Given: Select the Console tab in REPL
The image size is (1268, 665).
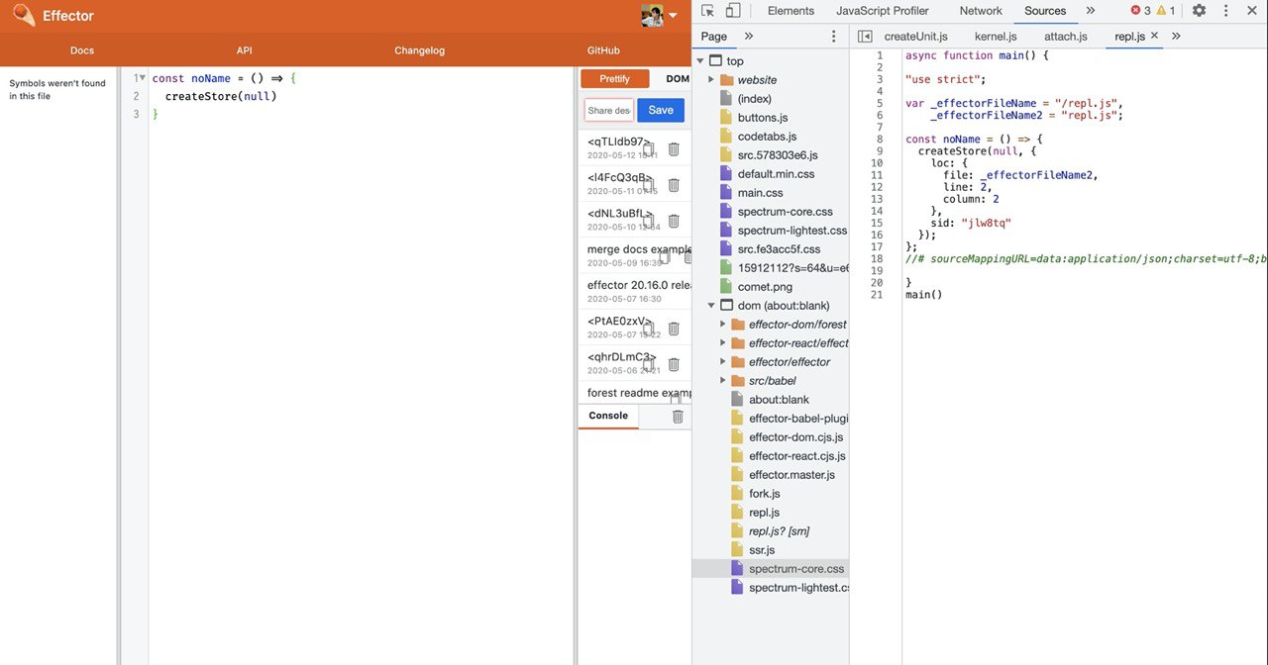Looking at the screenshot, I should coord(608,416).
